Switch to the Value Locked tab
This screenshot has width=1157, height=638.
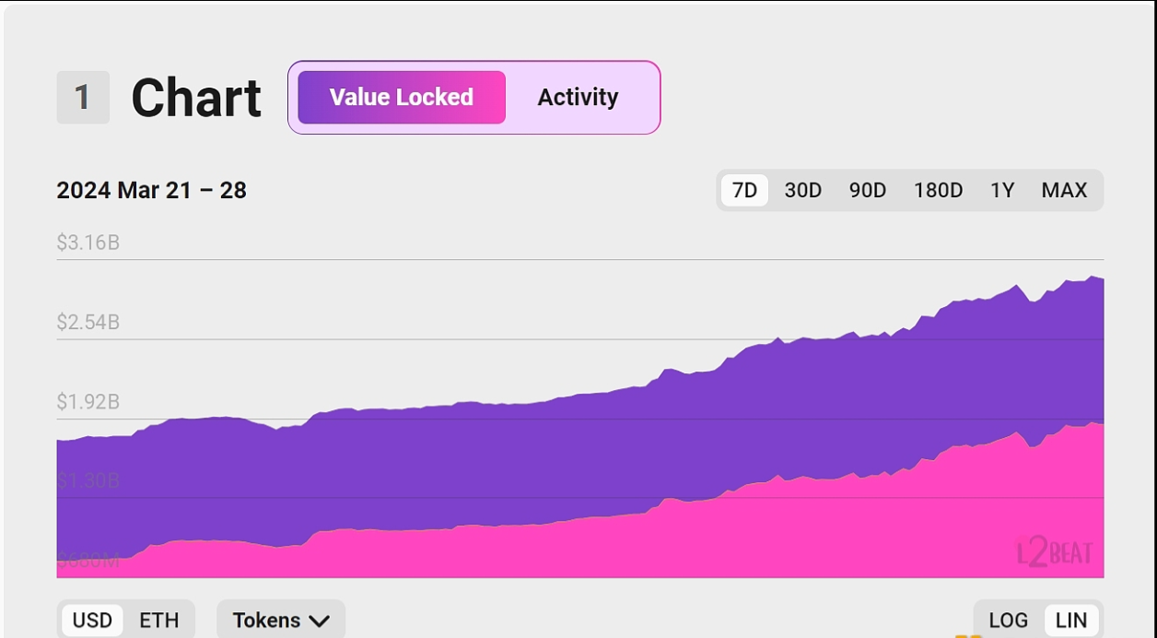pos(402,98)
